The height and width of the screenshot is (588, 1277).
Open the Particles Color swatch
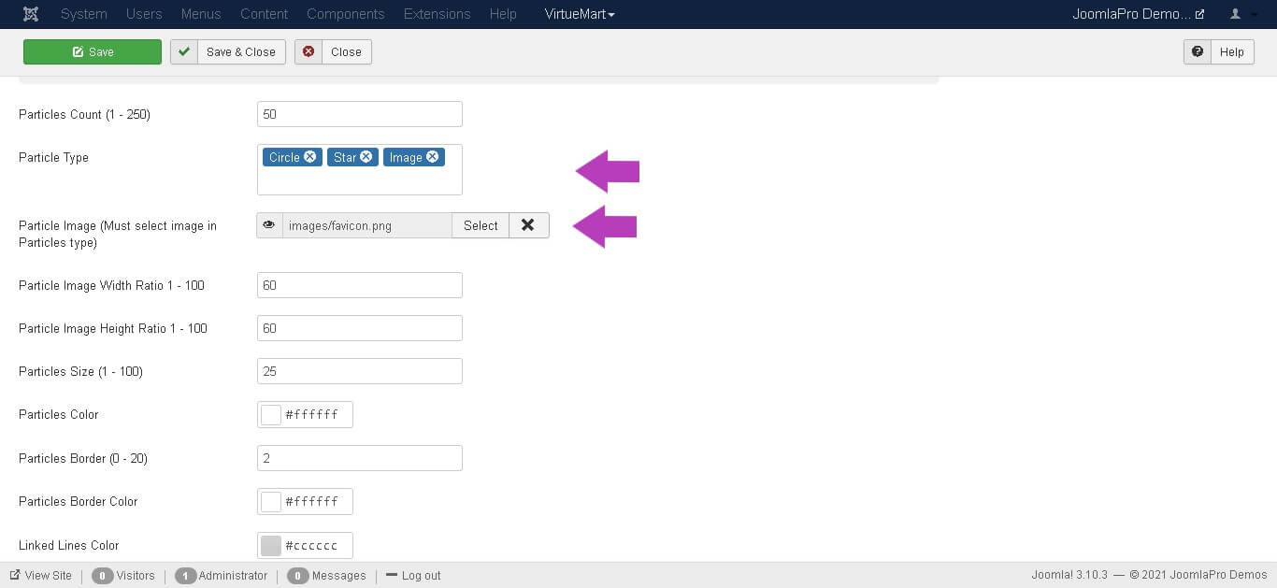[271, 415]
